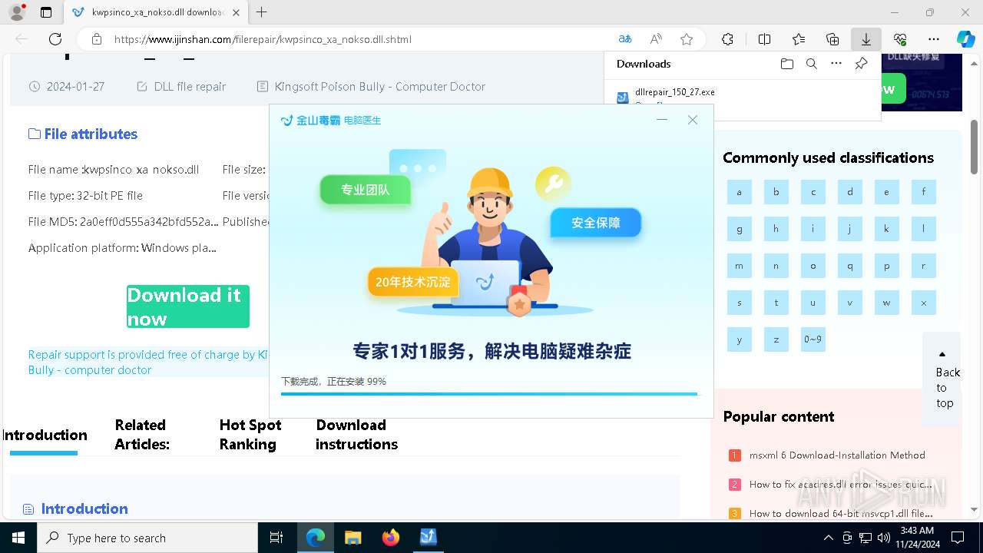Viewport: 983px width, 553px height.
Task: Select classification letter f
Action: (924, 192)
